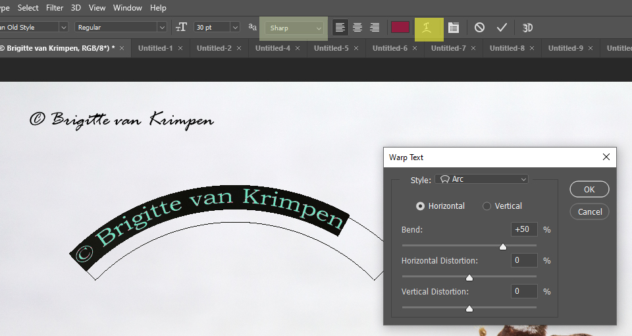The image size is (632, 336).
Task: Click the 3D text icon
Action: pyautogui.click(x=527, y=28)
